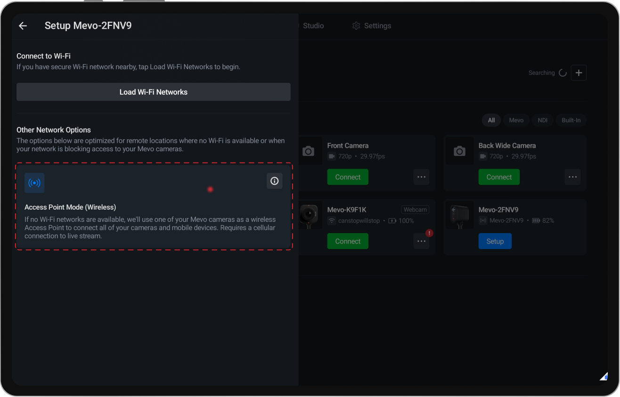
Task: Select Access Point Mode (Wireless) option
Action: click(154, 207)
